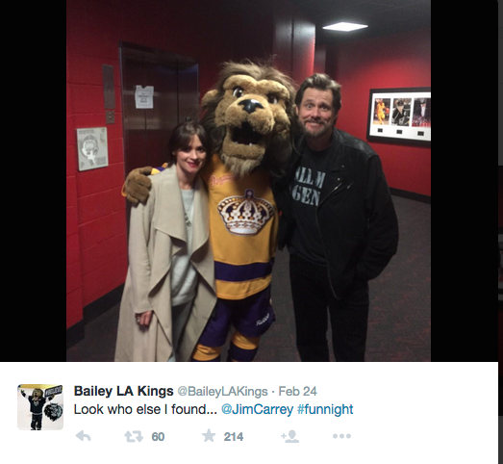This screenshot has height=464, width=503.
Task: Open more options ellipsis menu
Action: tap(341, 436)
